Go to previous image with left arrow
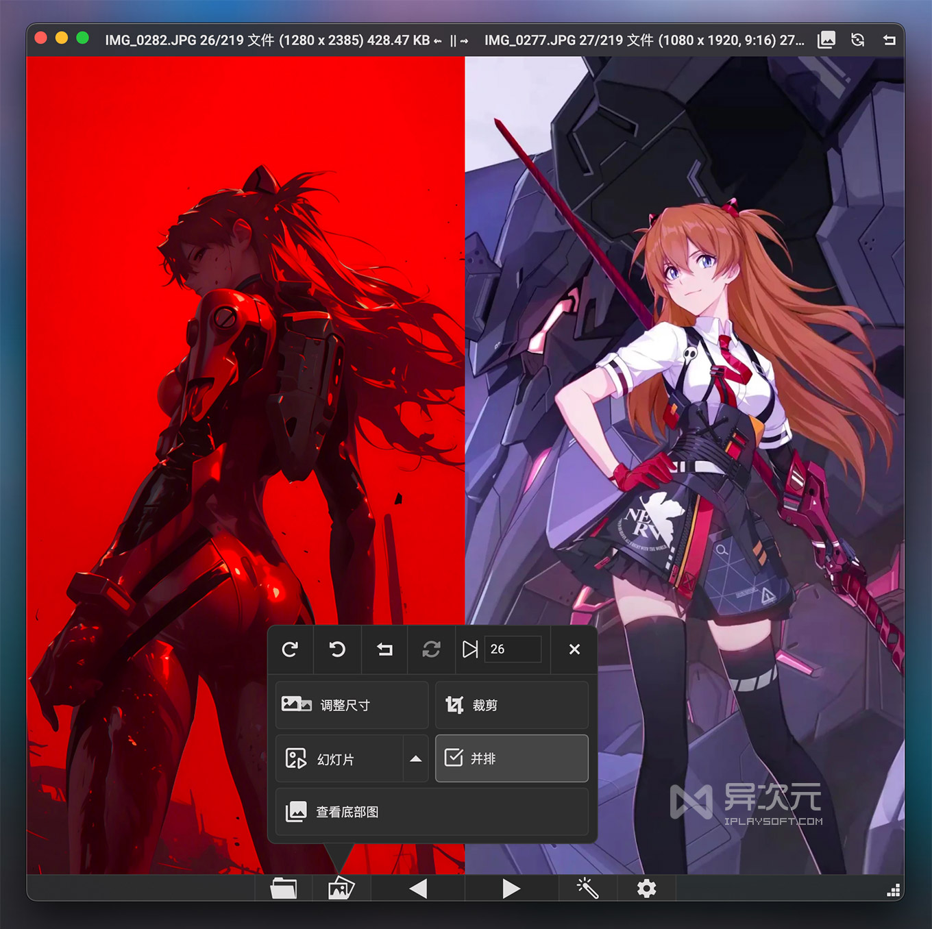 [417, 889]
